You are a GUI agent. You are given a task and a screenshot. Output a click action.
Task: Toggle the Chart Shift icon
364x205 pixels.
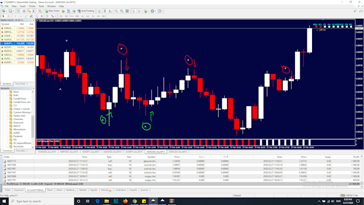(x=139, y=11)
